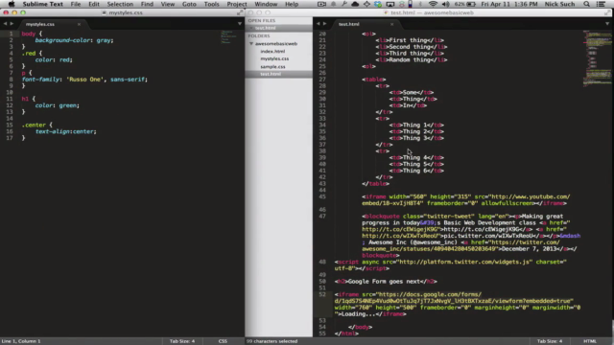Select test.html under Open Files
Screen dimensions: 614x345
tap(266, 28)
